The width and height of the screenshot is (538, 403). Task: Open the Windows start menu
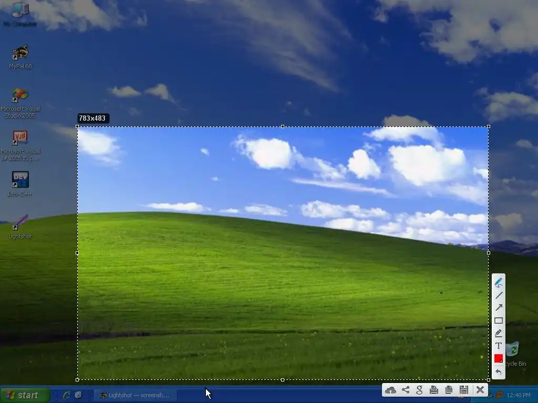(25, 395)
